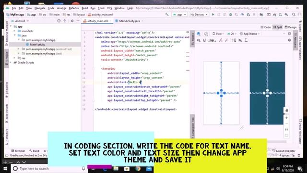Click the MyFirstapp breadcrumb
This screenshot has width=307, height=173.
point(15,14)
